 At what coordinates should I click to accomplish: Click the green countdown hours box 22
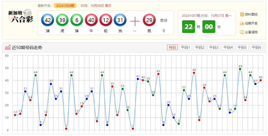tap(188, 27)
